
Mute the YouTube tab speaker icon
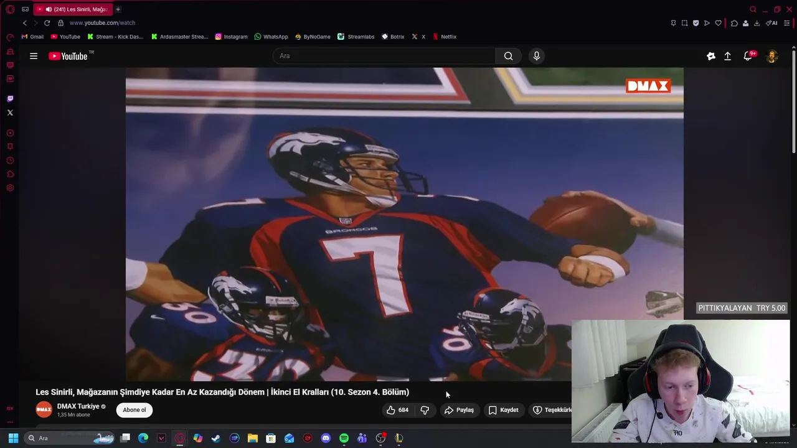tap(49, 9)
